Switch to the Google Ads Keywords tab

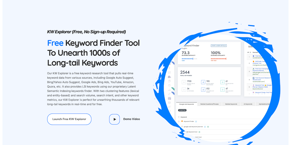coord(186,104)
